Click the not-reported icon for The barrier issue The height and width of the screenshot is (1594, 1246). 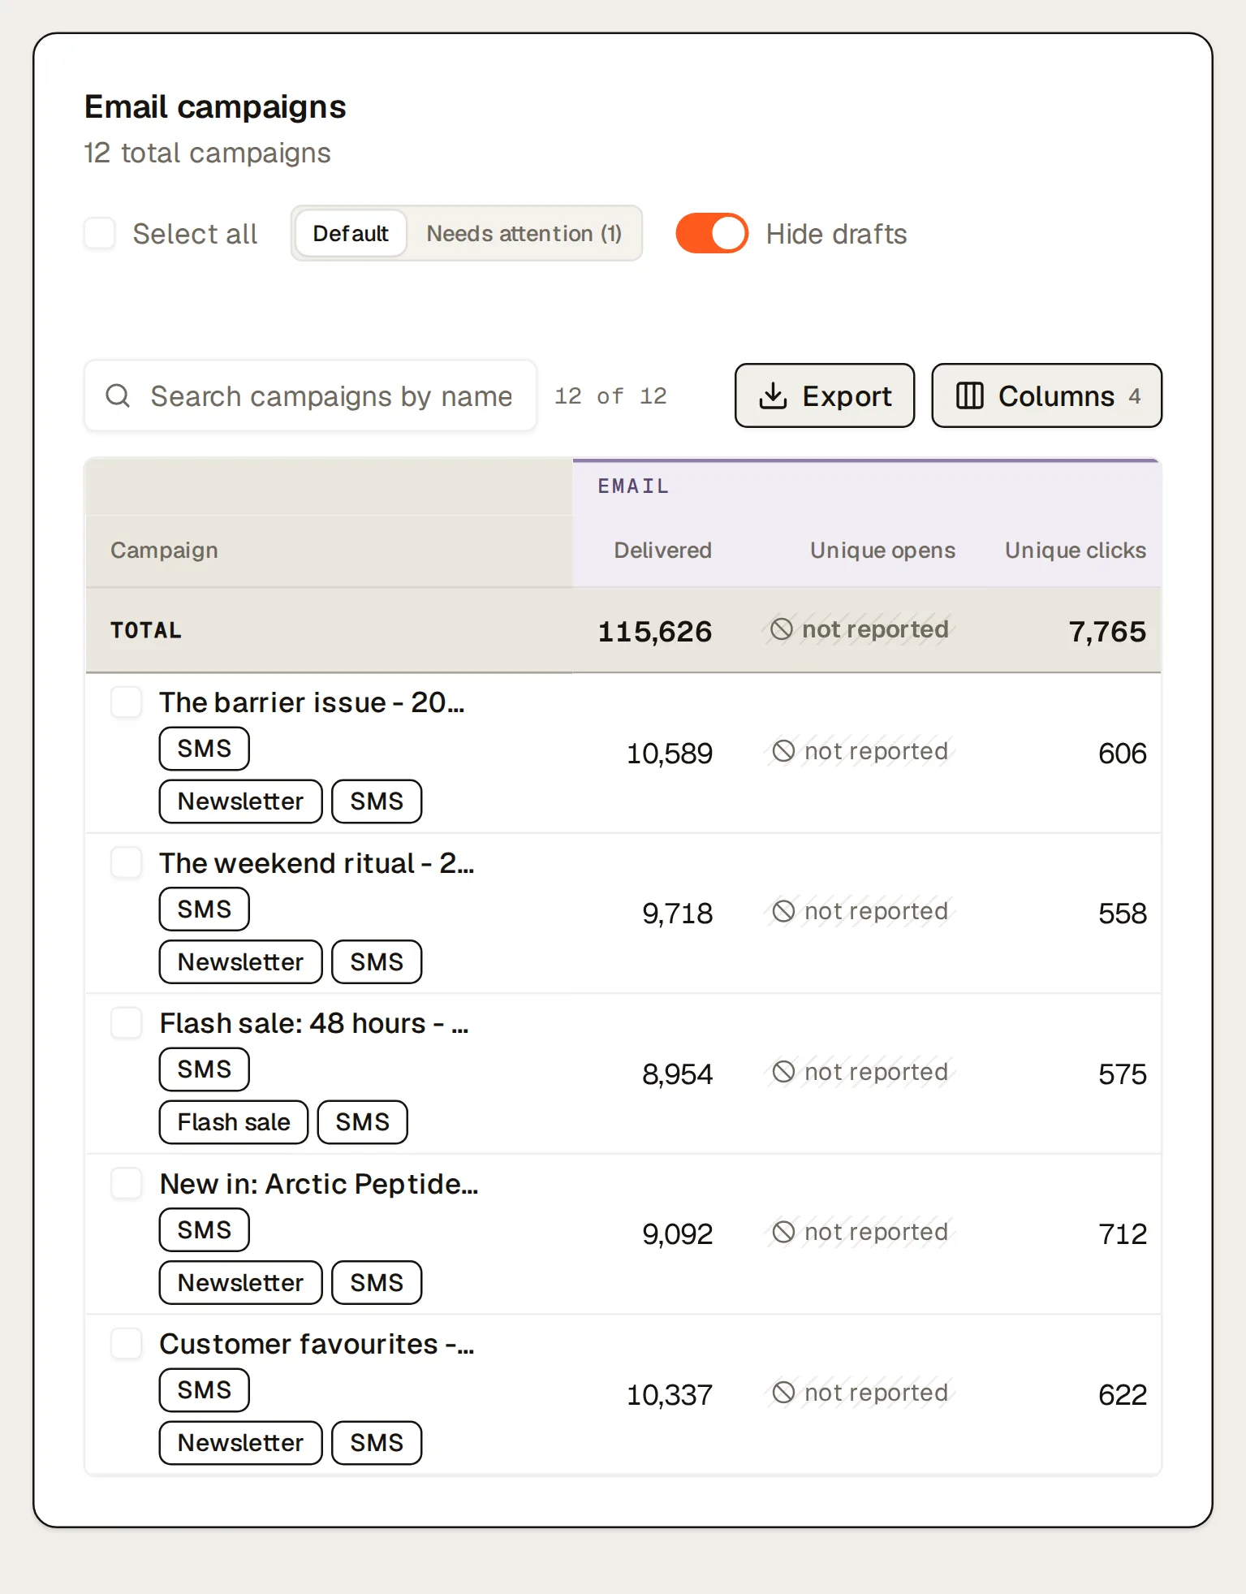[783, 751]
